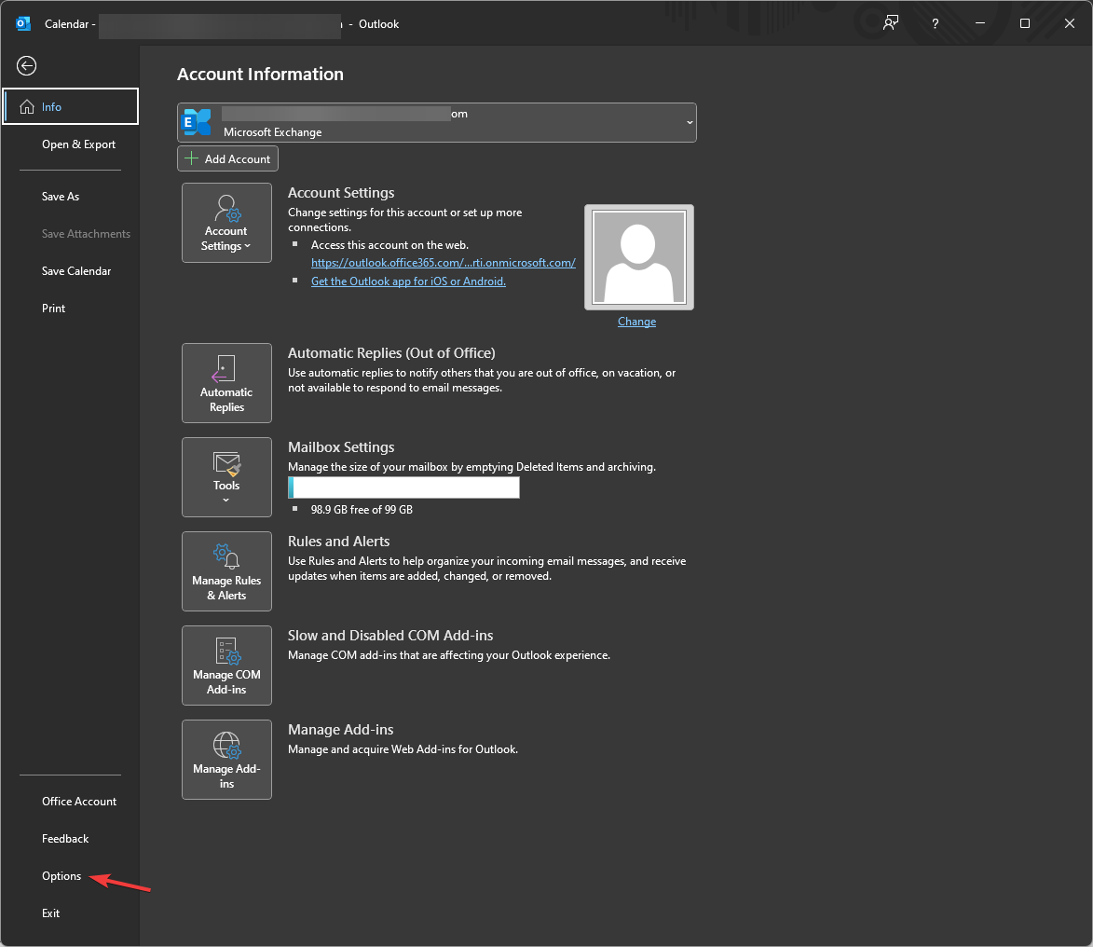Expand the account selector dropdown
The width and height of the screenshot is (1093, 947).
(689, 122)
